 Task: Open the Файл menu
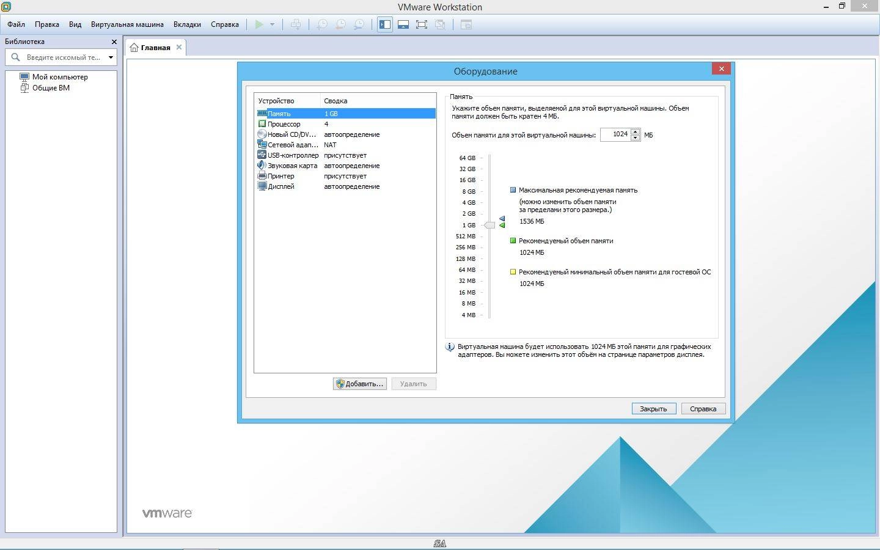[16, 24]
